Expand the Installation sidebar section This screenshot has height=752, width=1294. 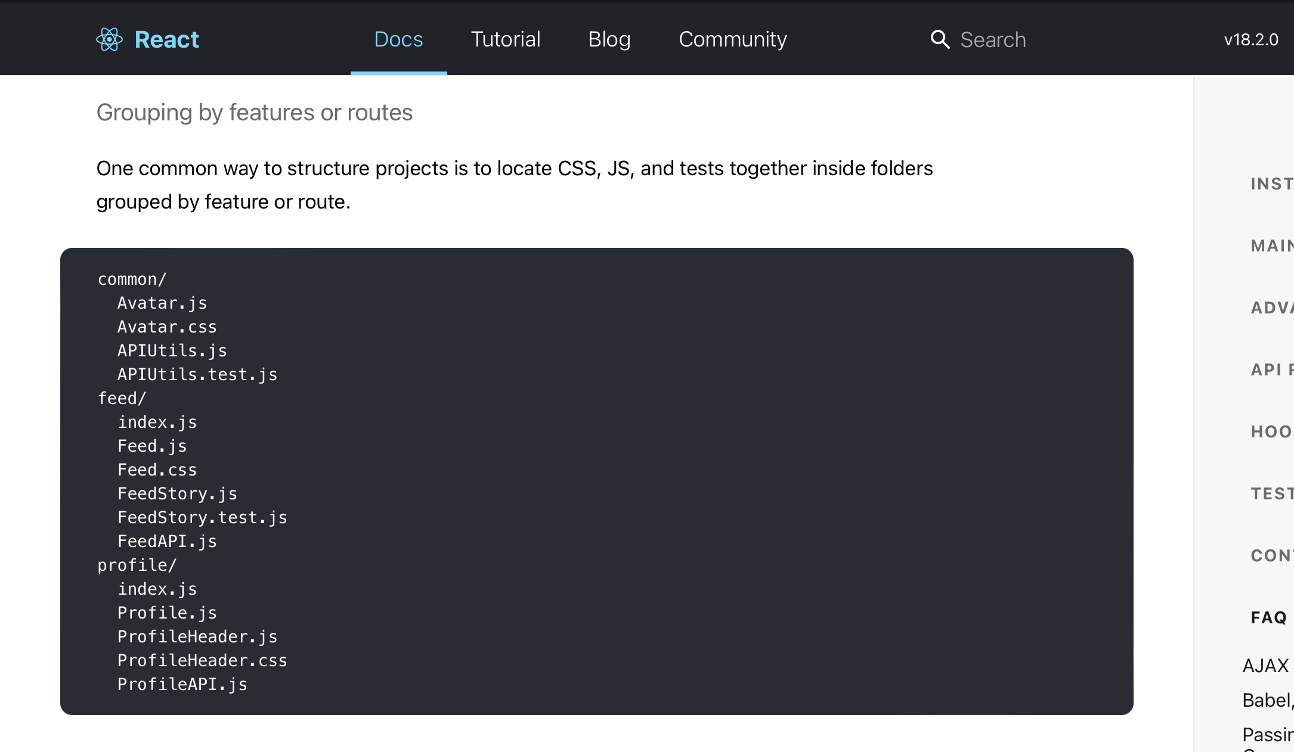coord(1271,184)
